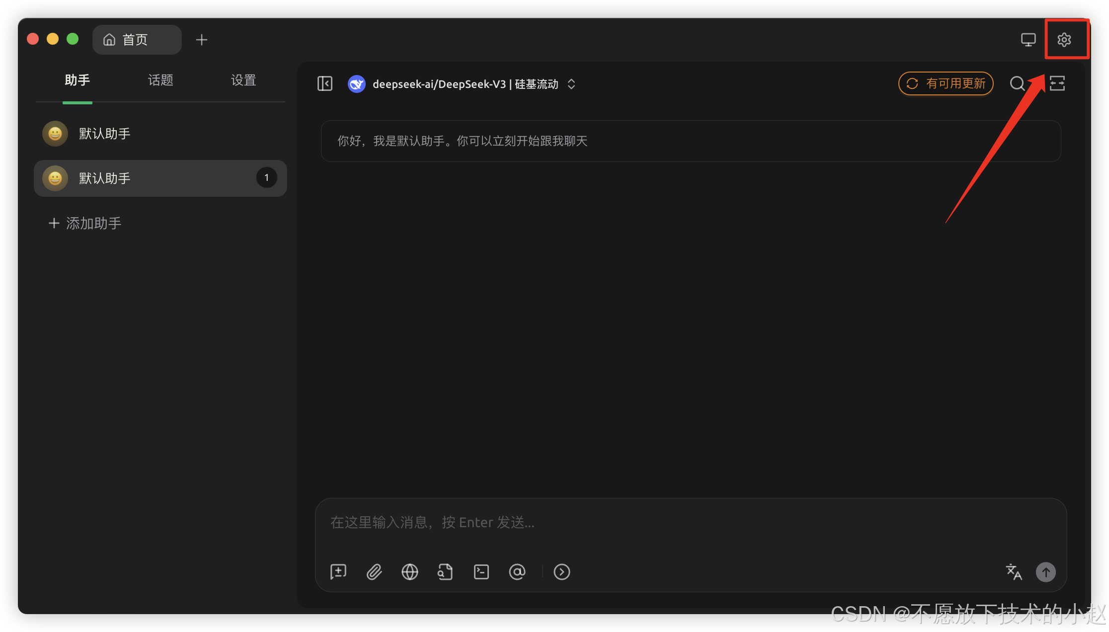Image resolution: width=1109 pixels, height=632 pixels.
Task: Minimize window with yellow button
Action: point(53,39)
